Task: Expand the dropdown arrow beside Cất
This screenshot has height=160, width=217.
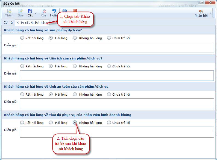Action: click(36, 13)
